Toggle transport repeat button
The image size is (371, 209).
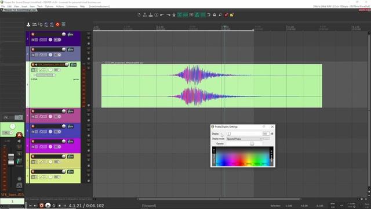tap(54, 206)
